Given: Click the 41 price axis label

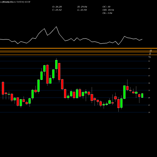Looking at the screenshot, I should coord(149,76).
